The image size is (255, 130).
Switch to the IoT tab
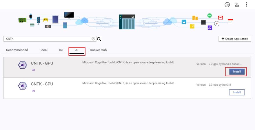61,50
